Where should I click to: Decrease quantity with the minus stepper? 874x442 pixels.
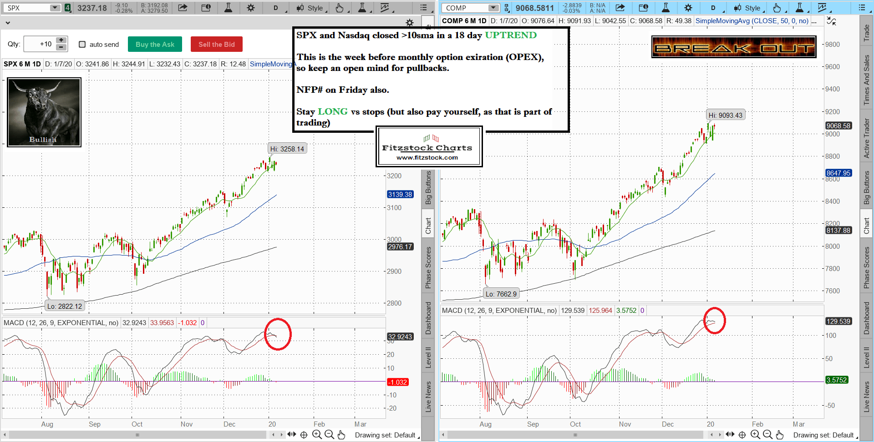(61, 48)
